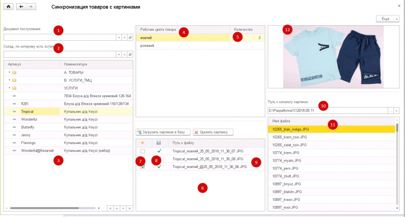
Task: Click green checkmark of Tropical_жовтий_@25_05_2018_11_36_06.JPG
Action: tap(159, 166)
